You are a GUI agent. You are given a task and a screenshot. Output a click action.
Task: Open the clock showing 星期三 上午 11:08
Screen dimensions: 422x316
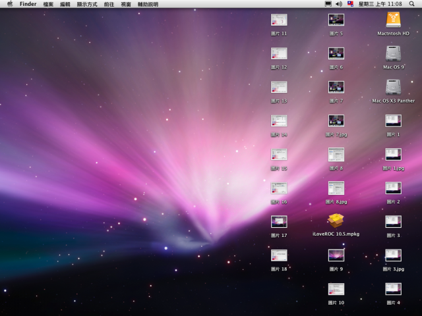tap(380, 4)
